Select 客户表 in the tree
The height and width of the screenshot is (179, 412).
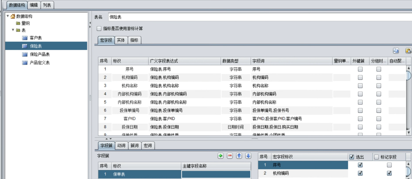[x=36, y=38]
